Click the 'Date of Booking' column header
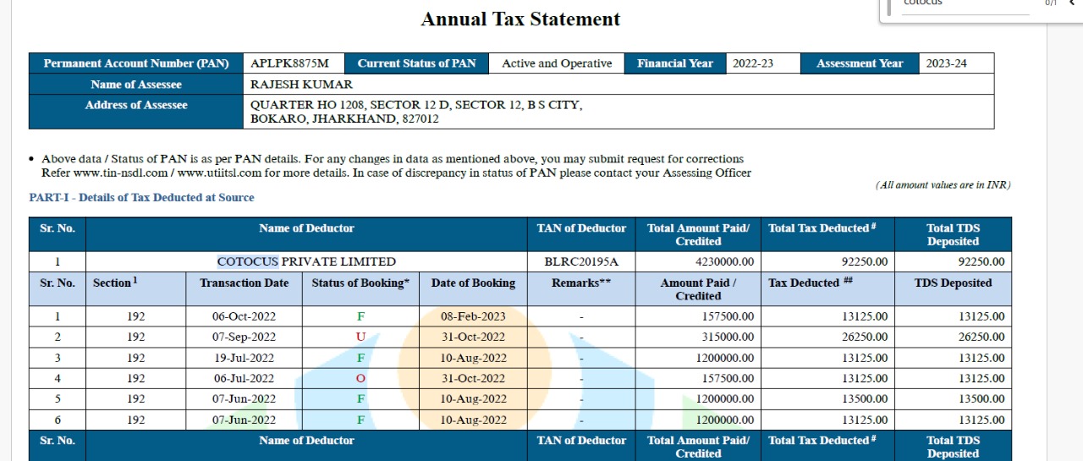The image size is (1083, 461). [x=473, y=283]
